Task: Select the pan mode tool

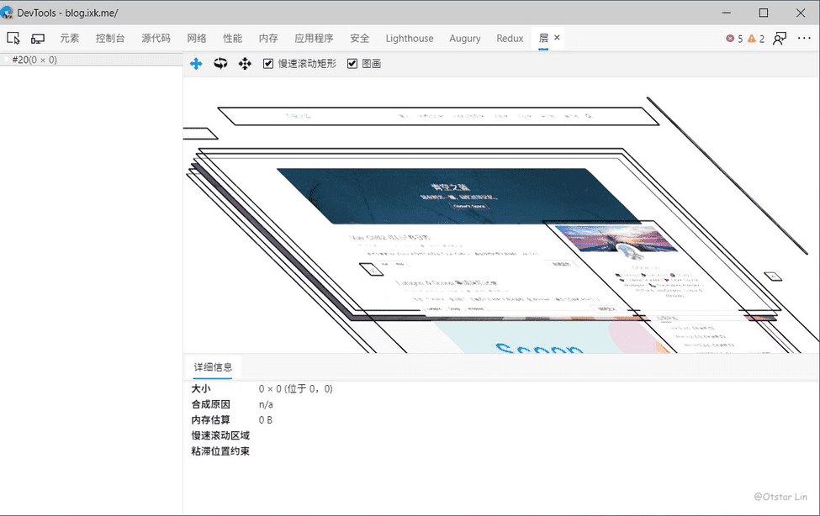Action: tap(196, 64)
